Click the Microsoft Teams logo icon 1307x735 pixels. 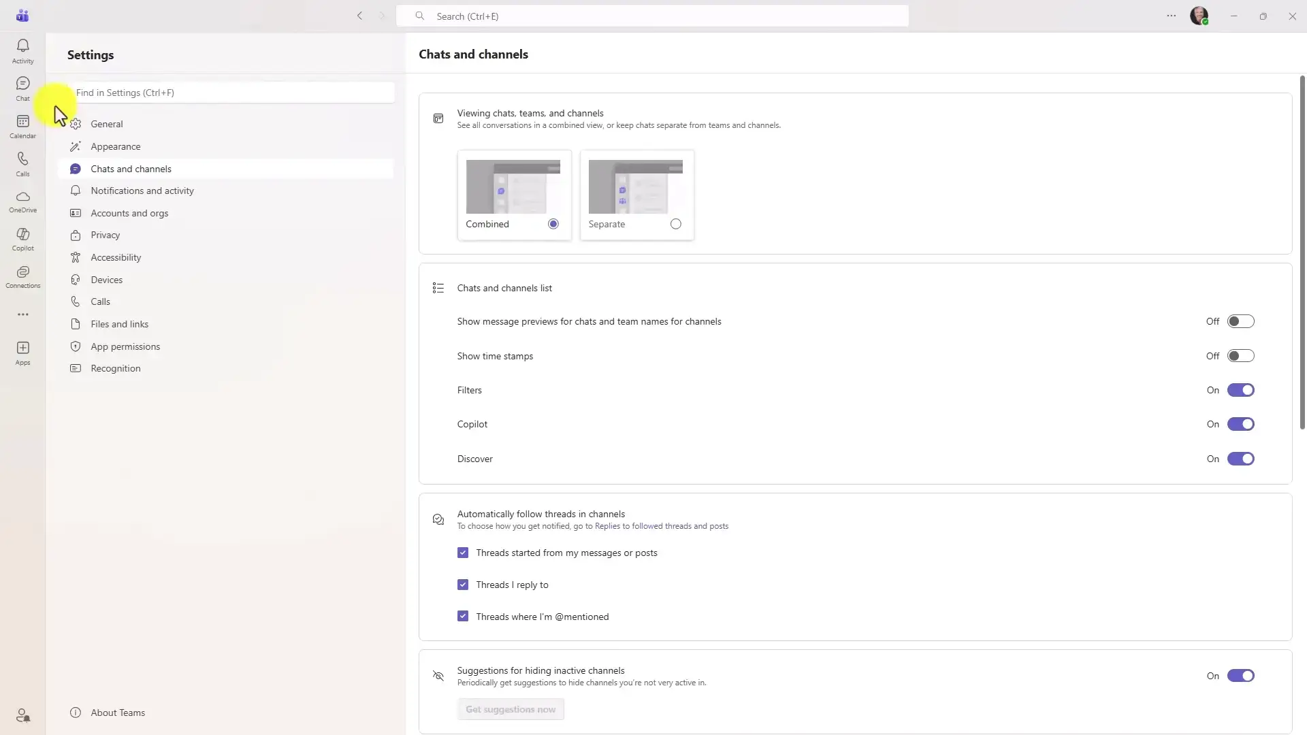22,16
